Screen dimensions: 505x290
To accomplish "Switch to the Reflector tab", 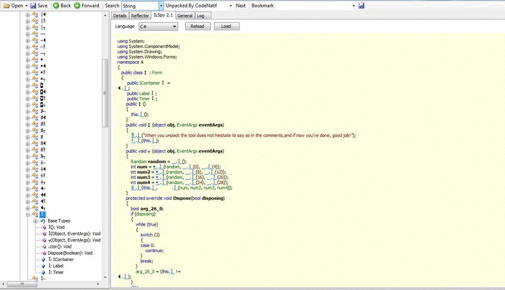I will [x=140, y=16].
